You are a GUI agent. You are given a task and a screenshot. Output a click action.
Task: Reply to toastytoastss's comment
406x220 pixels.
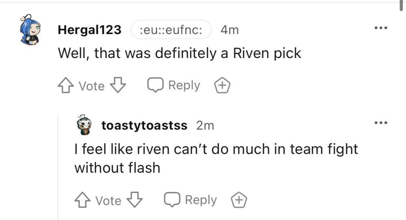190,200
